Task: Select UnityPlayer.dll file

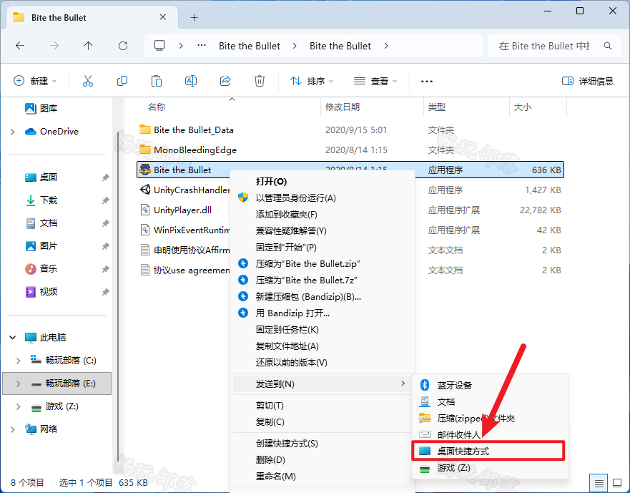Action: [x=183, y=210]
